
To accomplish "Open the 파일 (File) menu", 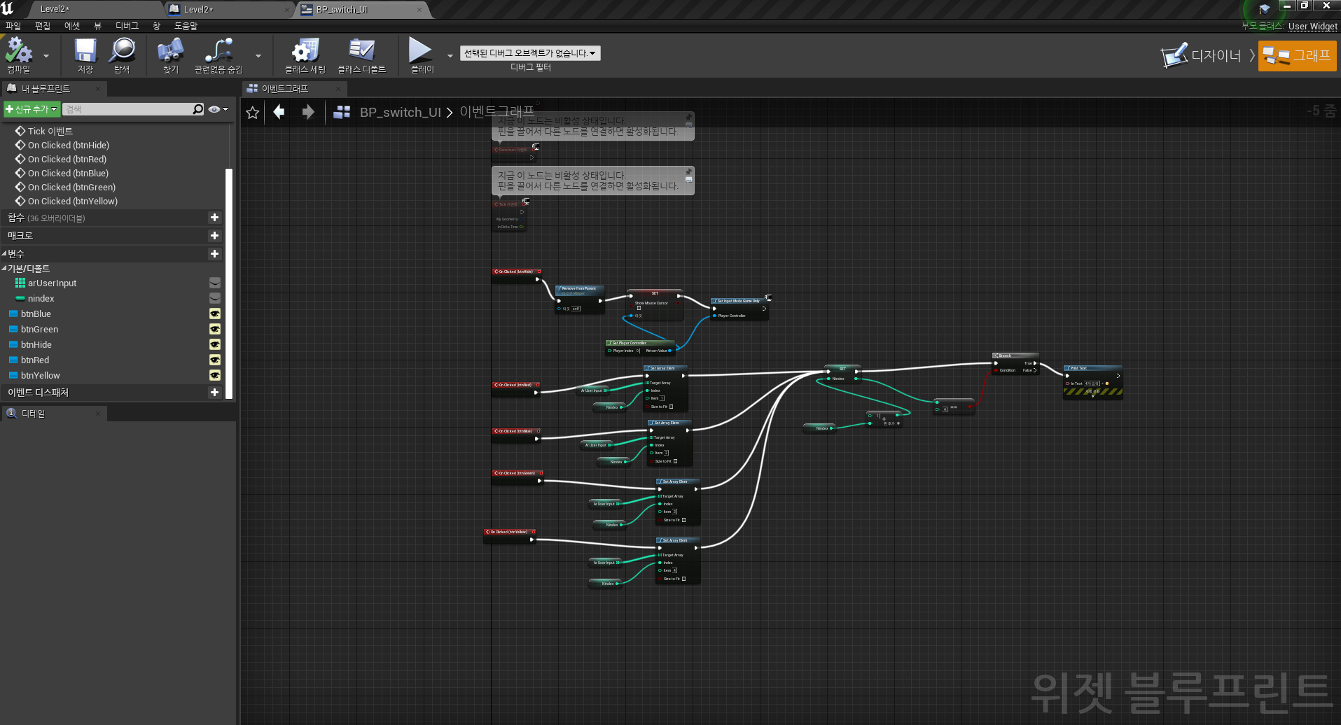I will pos(13,26).
